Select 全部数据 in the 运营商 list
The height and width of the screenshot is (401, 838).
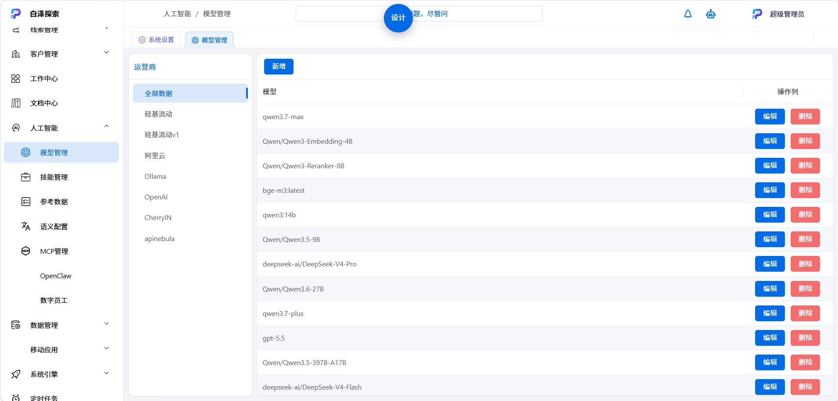tap(190, 93)
